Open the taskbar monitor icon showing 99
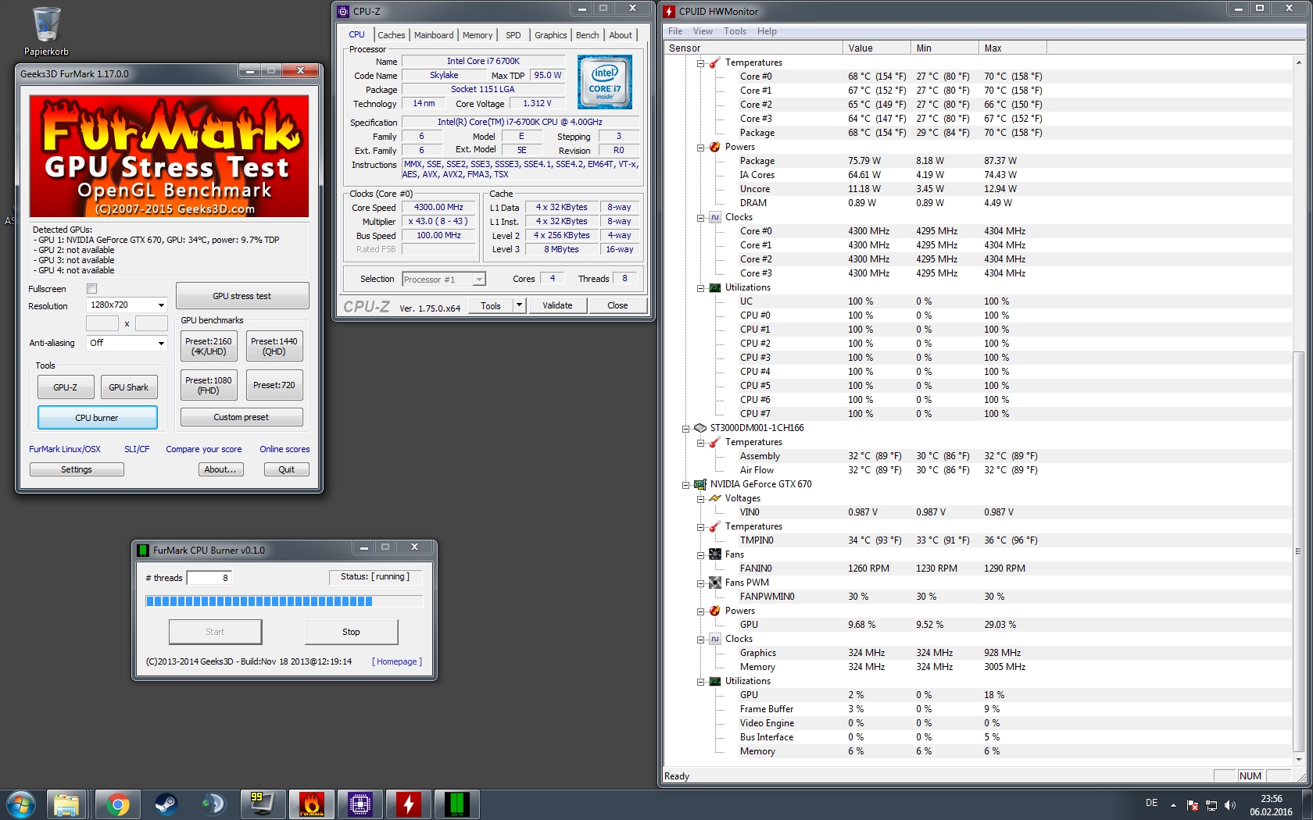Viewport: 1313px width, 820px height. click(262, 804)
